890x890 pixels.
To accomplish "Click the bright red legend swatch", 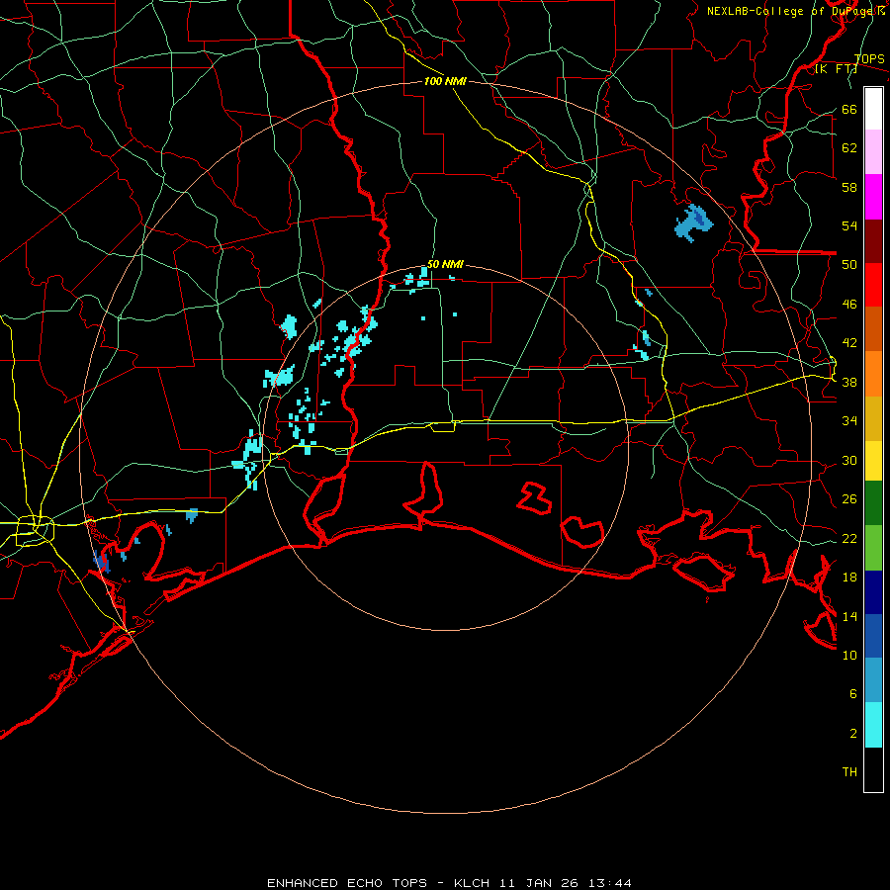I will [x=873, y=285].
